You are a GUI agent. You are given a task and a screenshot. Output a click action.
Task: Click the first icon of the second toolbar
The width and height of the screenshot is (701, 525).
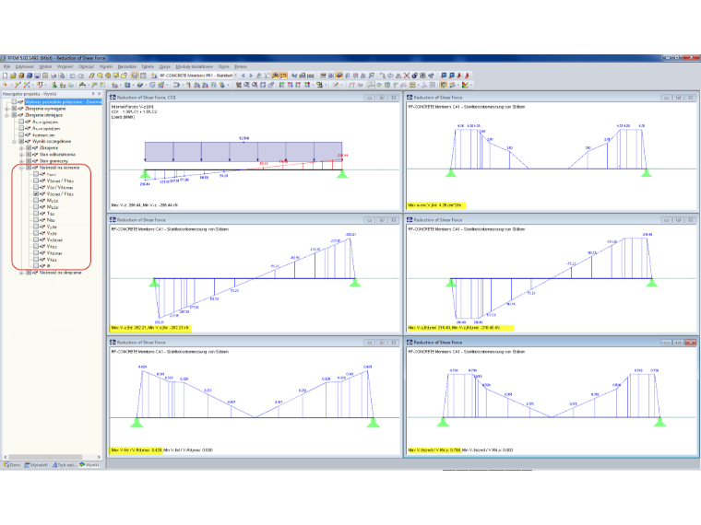click(x=5, y=85)
